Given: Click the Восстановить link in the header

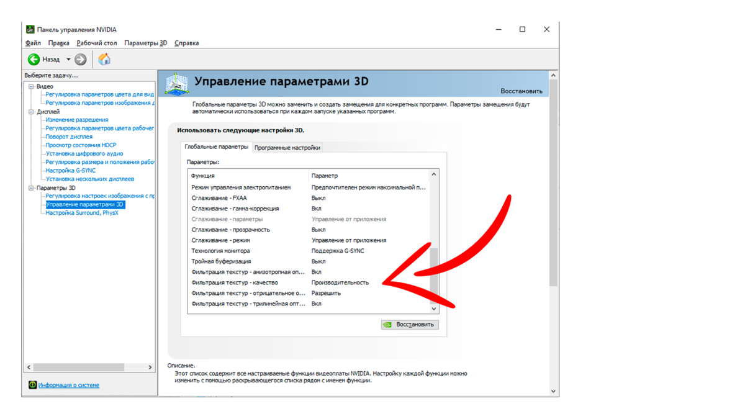Looking at the screenshot, I should point(521,91).
